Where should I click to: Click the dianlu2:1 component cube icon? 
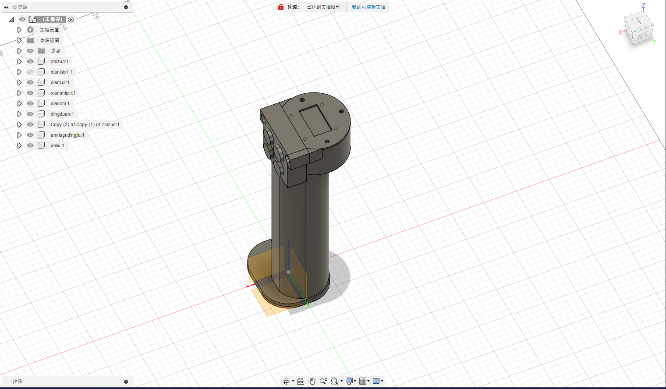[41, 82]
